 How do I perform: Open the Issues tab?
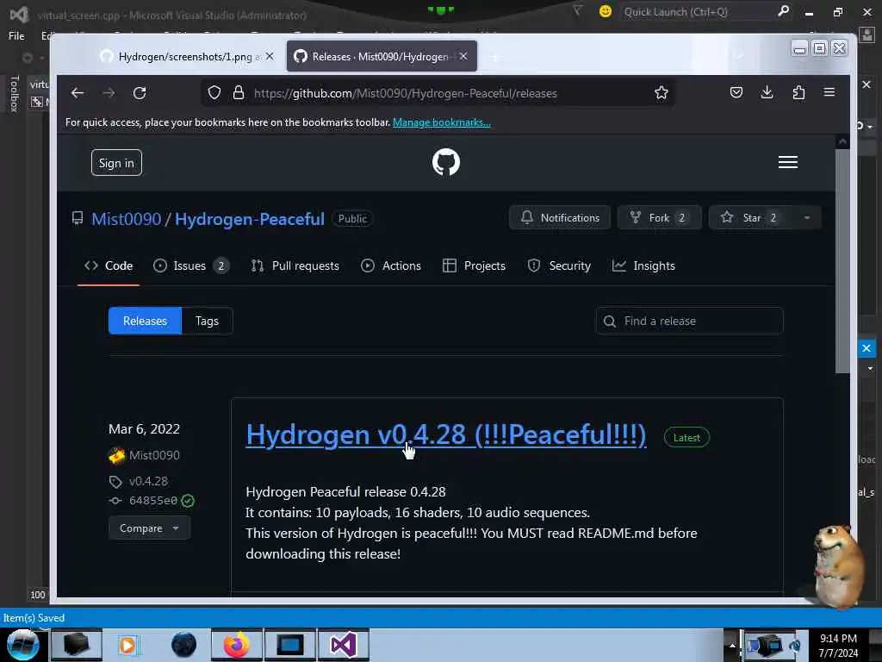191,265
